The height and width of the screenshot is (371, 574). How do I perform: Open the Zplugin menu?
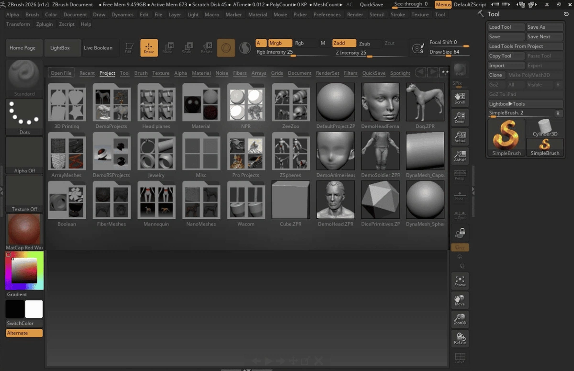click(x=44, y=24)
